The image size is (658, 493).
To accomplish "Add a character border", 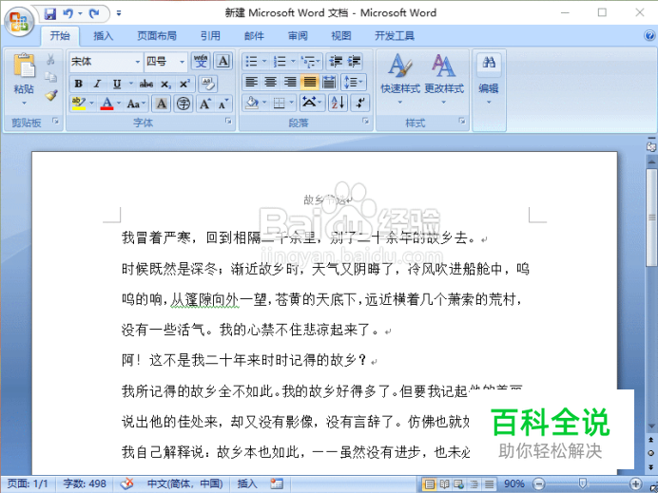I will click(x=223, y=61).
